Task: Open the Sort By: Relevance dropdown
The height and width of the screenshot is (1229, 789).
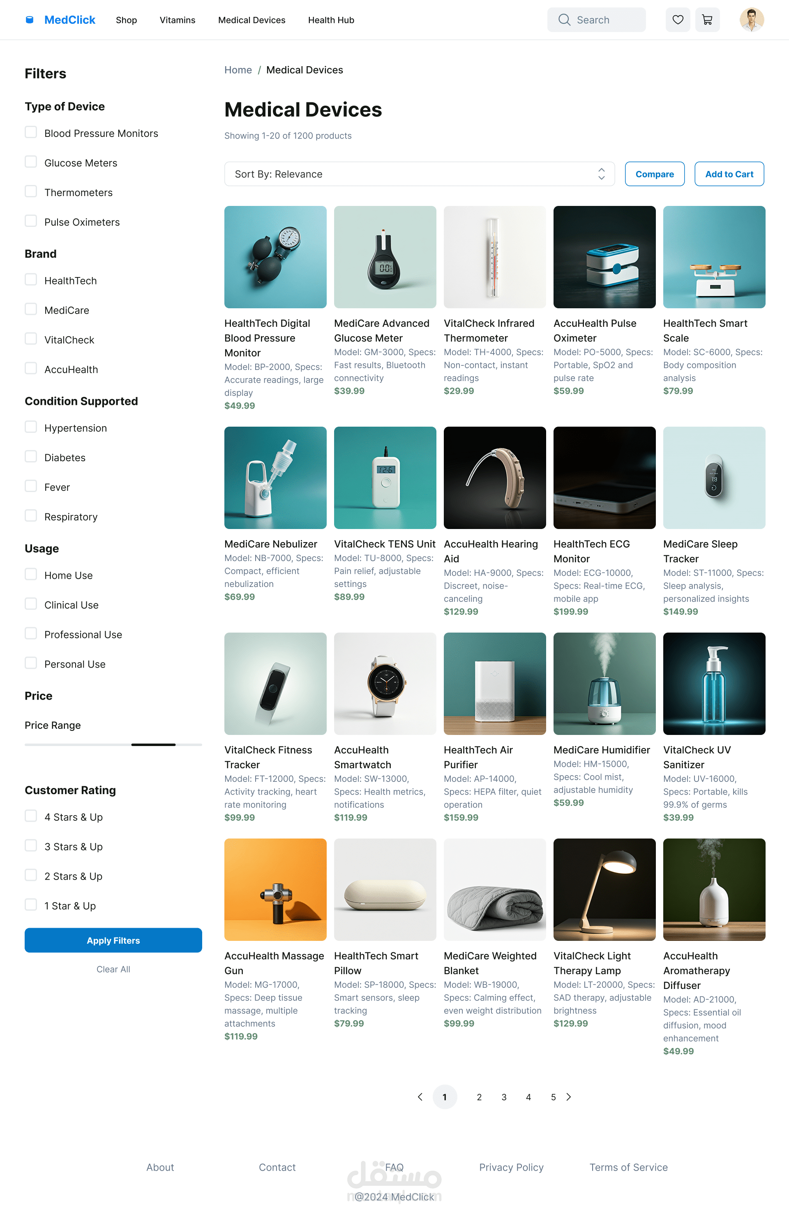Action: pyautogui.click(x=419, y=174)
